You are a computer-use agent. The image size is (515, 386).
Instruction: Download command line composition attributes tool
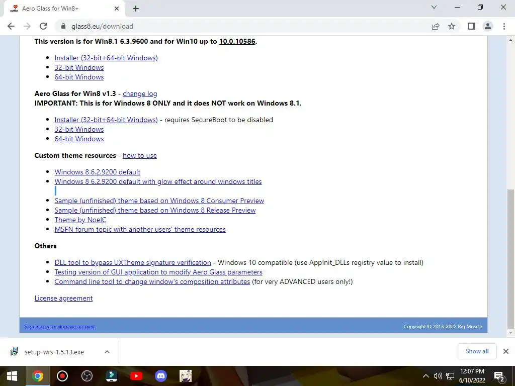(x=152, y=281)
